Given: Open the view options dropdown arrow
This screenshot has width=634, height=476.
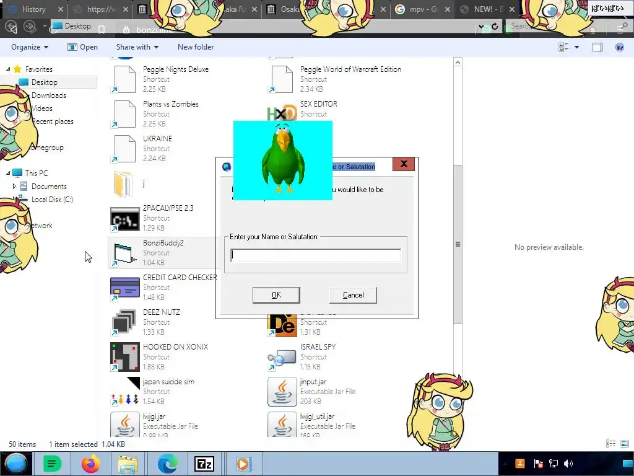Looking at the screenshot, I should tap(576, 47).
